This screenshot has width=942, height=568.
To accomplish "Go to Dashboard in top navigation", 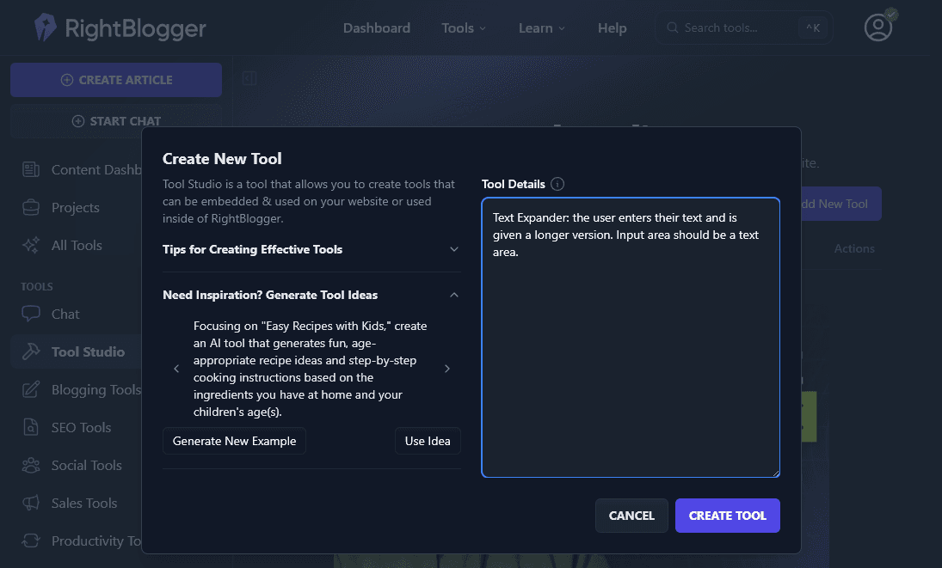I will point(377,28).
